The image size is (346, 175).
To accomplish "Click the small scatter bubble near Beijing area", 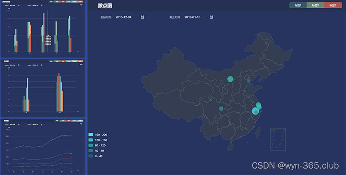I will coord(249,81).
